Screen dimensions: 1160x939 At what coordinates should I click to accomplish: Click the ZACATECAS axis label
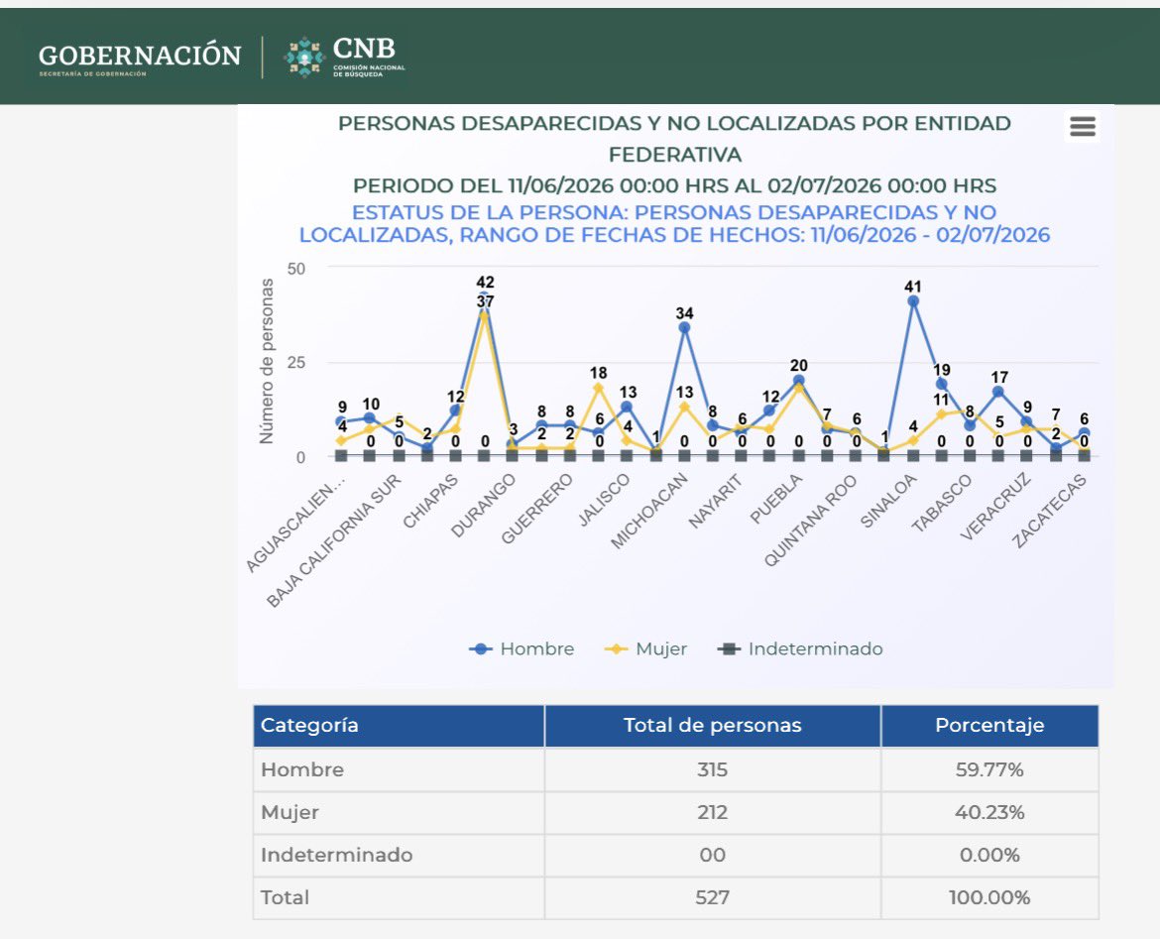point(1050,511)
